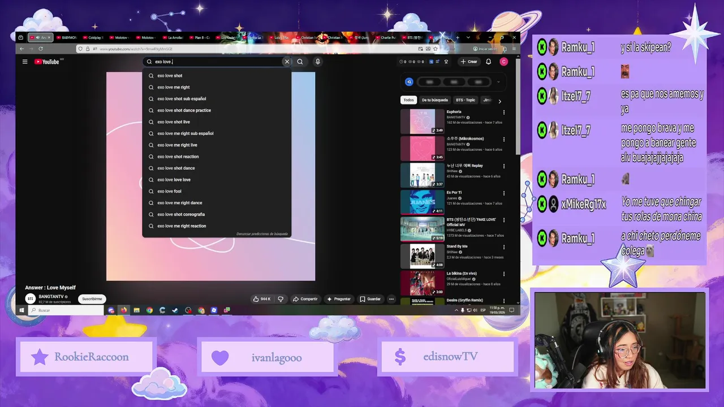Choose suggestion "exo love shot dance practice"
724x407 pixels.
coord(217,110)
